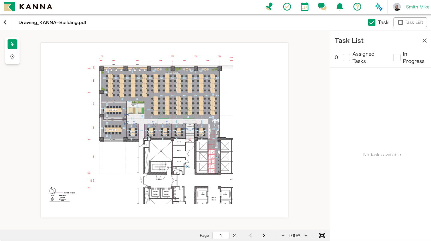431x241 pixels.
Task: Go back with the left chevron
Action: point(5,23)
